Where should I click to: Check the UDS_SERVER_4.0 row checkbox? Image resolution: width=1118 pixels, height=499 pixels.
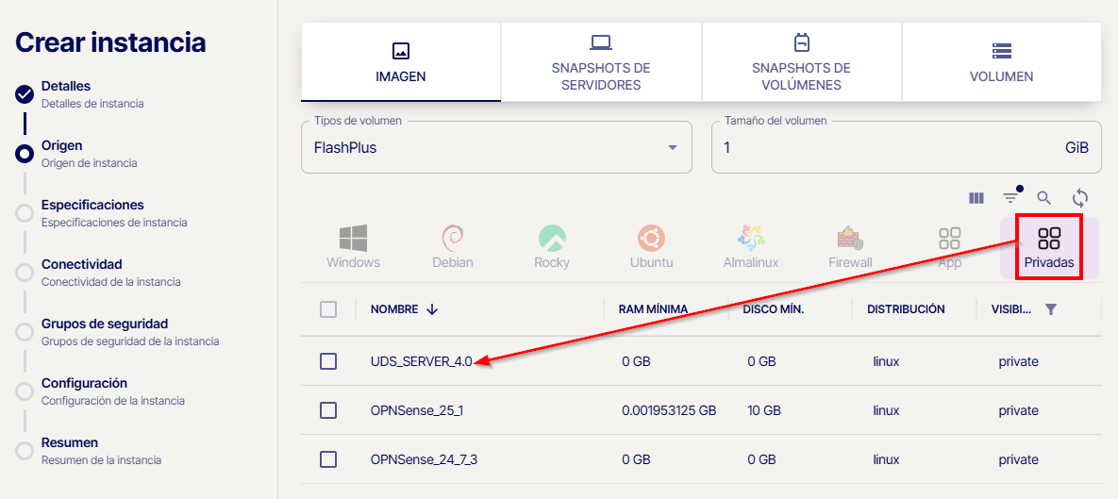point(328,361)
